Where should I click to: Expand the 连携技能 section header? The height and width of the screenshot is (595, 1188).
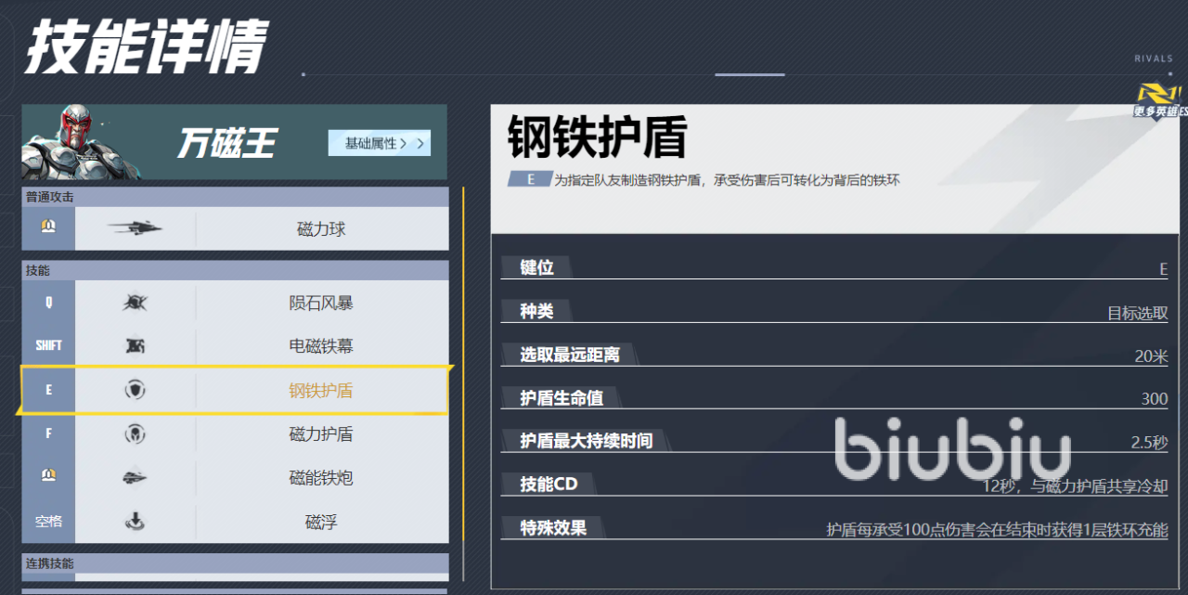235,563
